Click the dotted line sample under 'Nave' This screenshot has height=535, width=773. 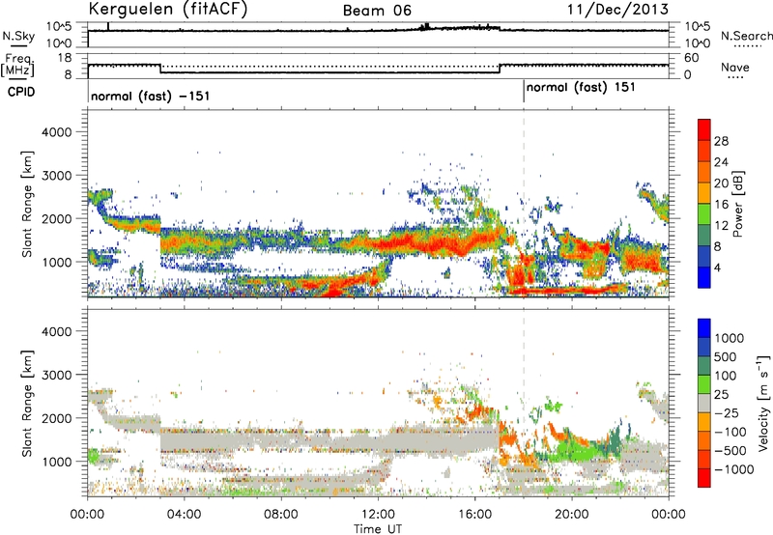[x=736, y=77]
